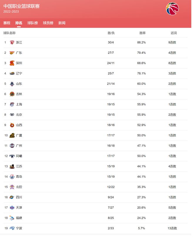This screenshot has height=237, width=194.
Task: Click the CBA league basketball logo
Action: point(172,9)
